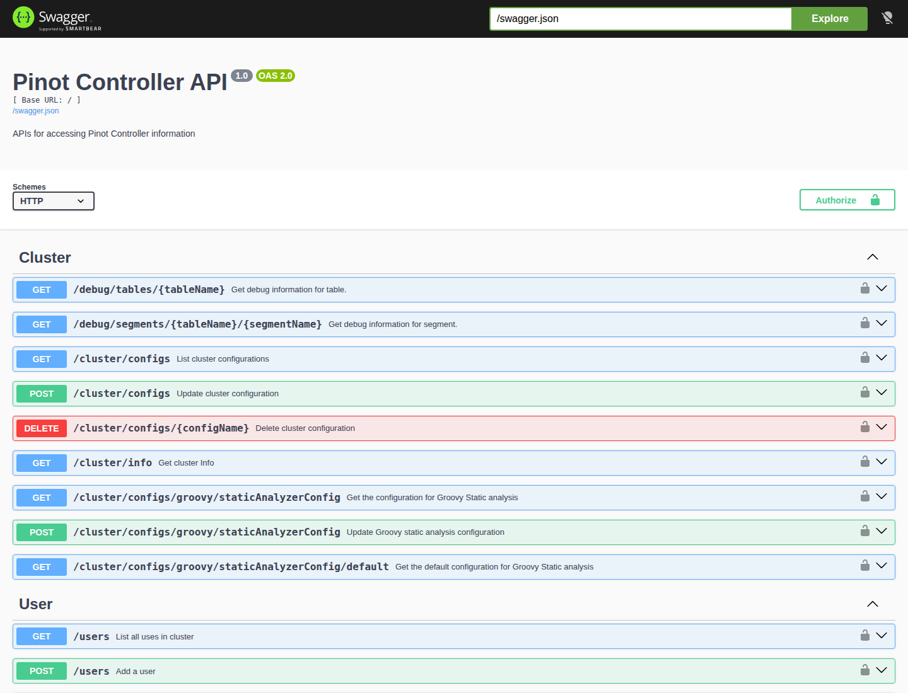Click the 1.0 version badge
The image size is (908, 693).
pos(242,76)
